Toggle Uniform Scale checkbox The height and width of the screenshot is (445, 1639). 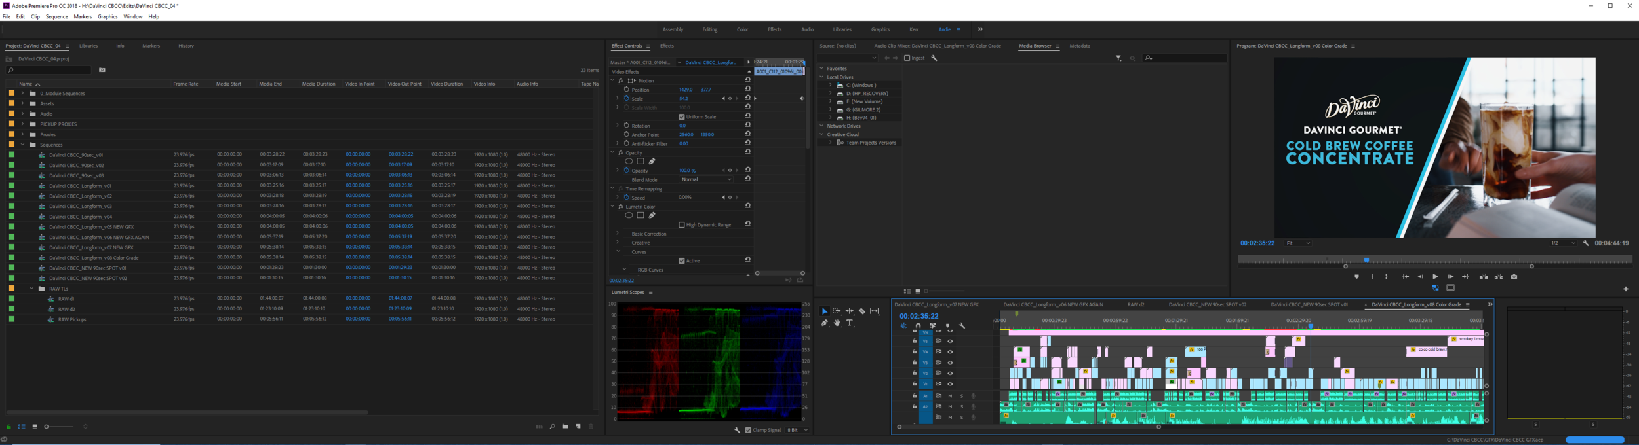[x=682, y=117]
